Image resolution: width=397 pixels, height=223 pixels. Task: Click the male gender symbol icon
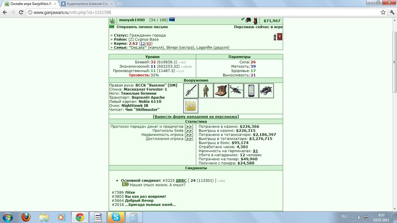[242, 19]
